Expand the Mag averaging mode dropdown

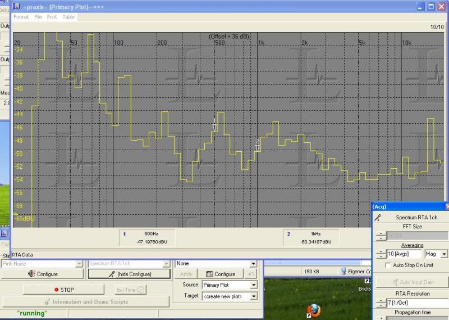tap(444, 254)
